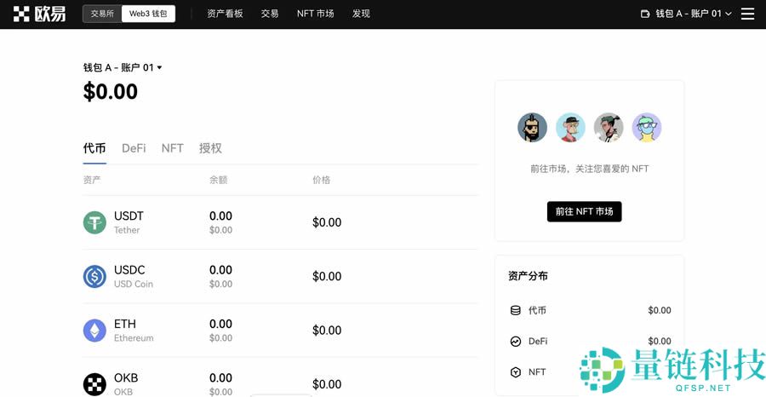Click the 价格 column header

pos(322,180)
